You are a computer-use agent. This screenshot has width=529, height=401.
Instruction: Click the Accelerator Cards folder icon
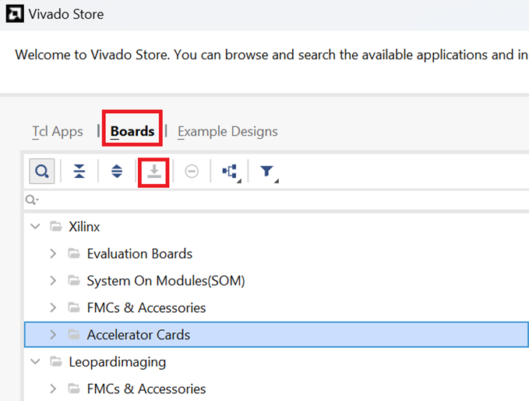pyautogui.click(x=74, y=334)
